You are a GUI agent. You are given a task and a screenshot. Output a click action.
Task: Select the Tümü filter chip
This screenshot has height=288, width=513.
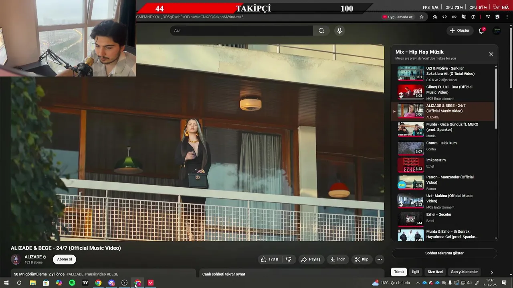[x=399, y=272]
